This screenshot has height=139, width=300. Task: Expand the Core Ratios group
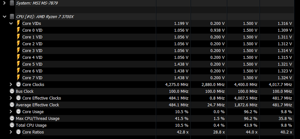coord(11,132)
